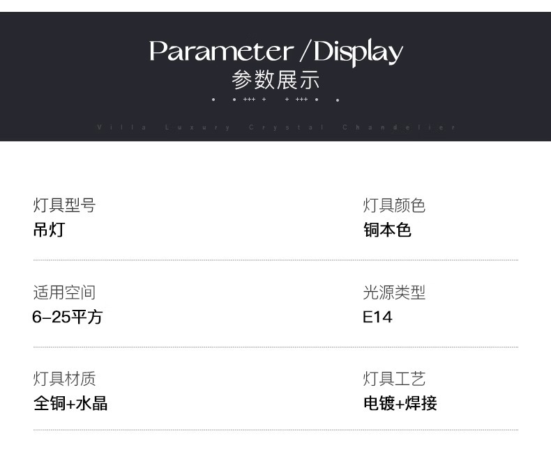Image resolution: width=551 pixels, height=470 pixels.
Task: Click the faint Villa Luxury Crystal Chandelier text
Action: click(276, 127)
